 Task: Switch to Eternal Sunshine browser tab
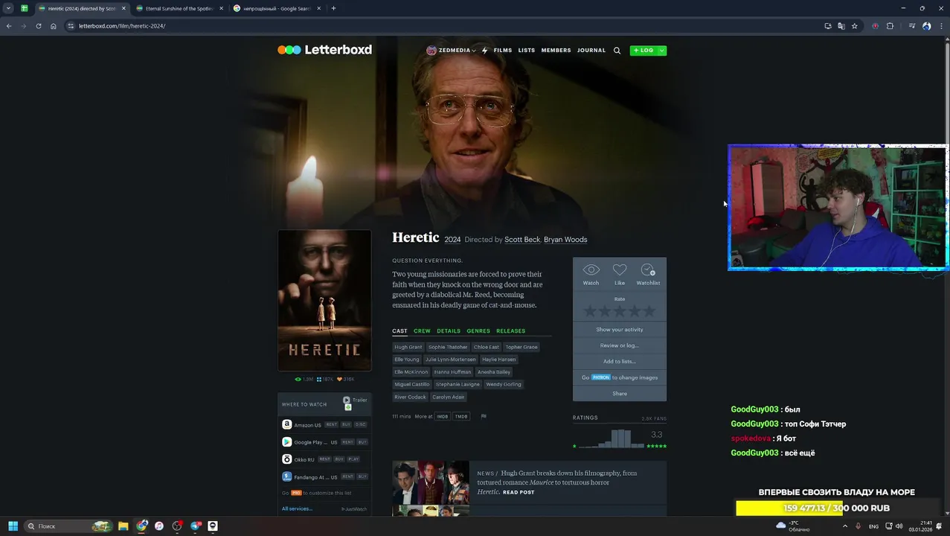pos(179,8)
